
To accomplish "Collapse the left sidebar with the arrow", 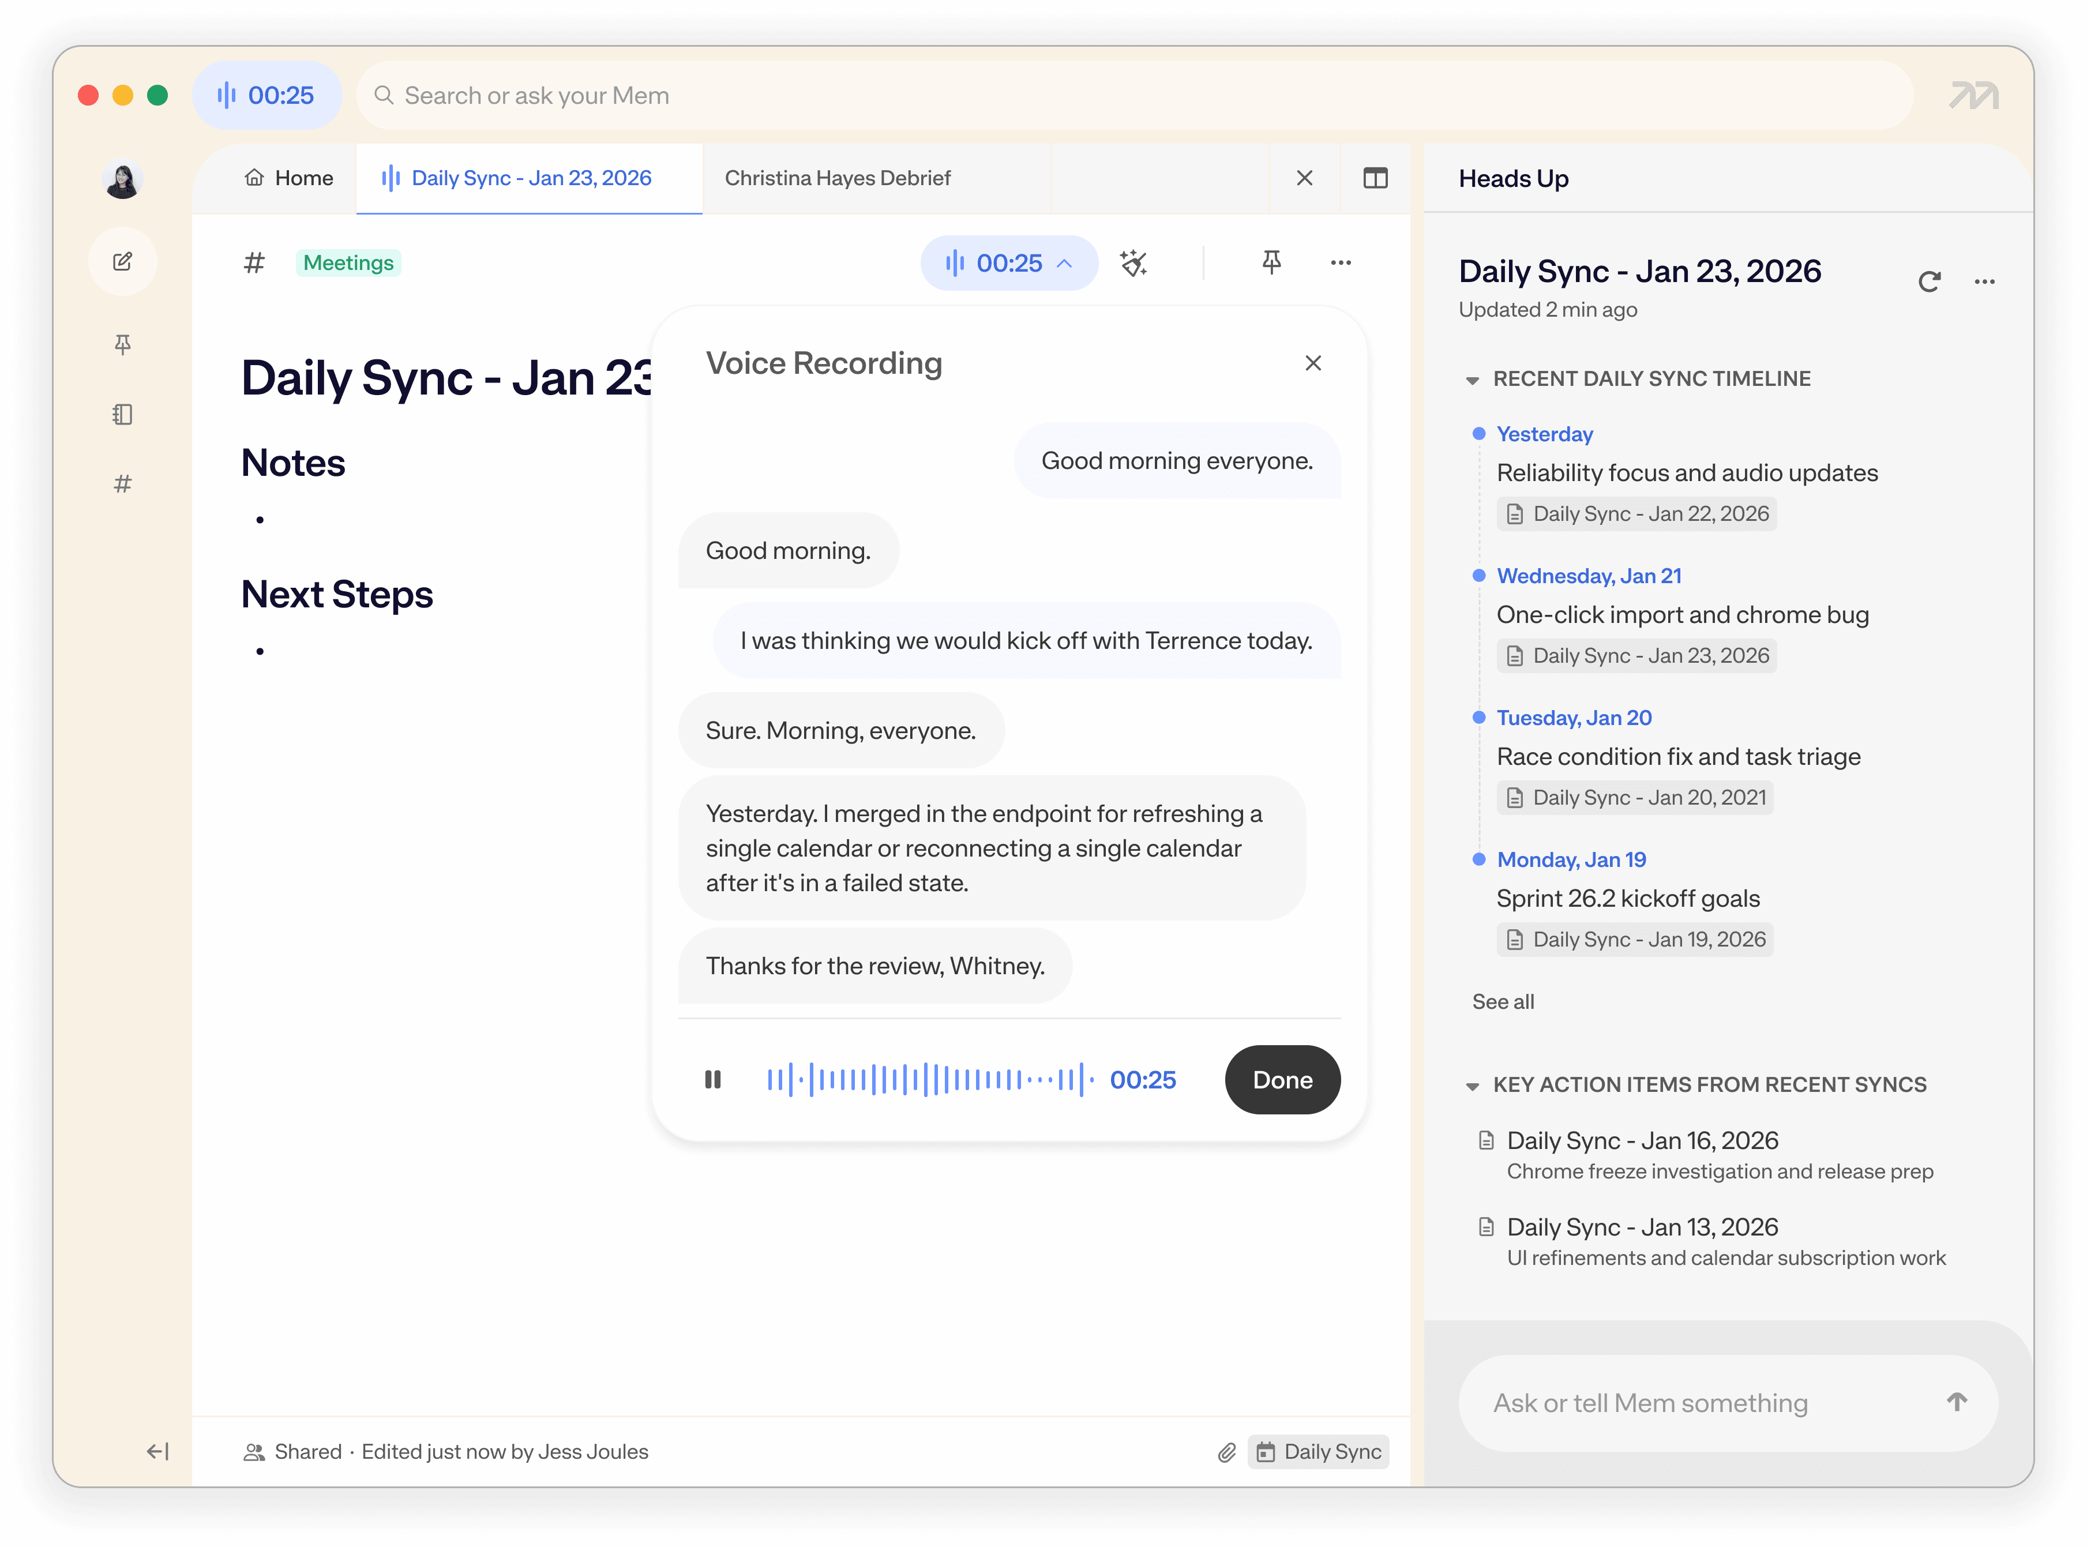I will (157, 1451).
